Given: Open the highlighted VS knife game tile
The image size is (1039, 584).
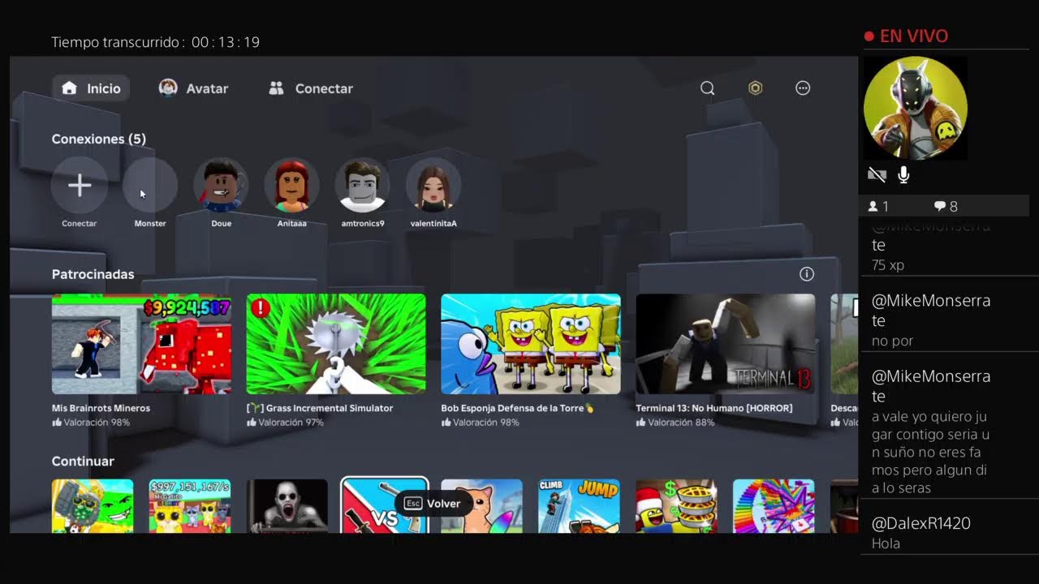Looking at the screenshot, I should [385, 505].
